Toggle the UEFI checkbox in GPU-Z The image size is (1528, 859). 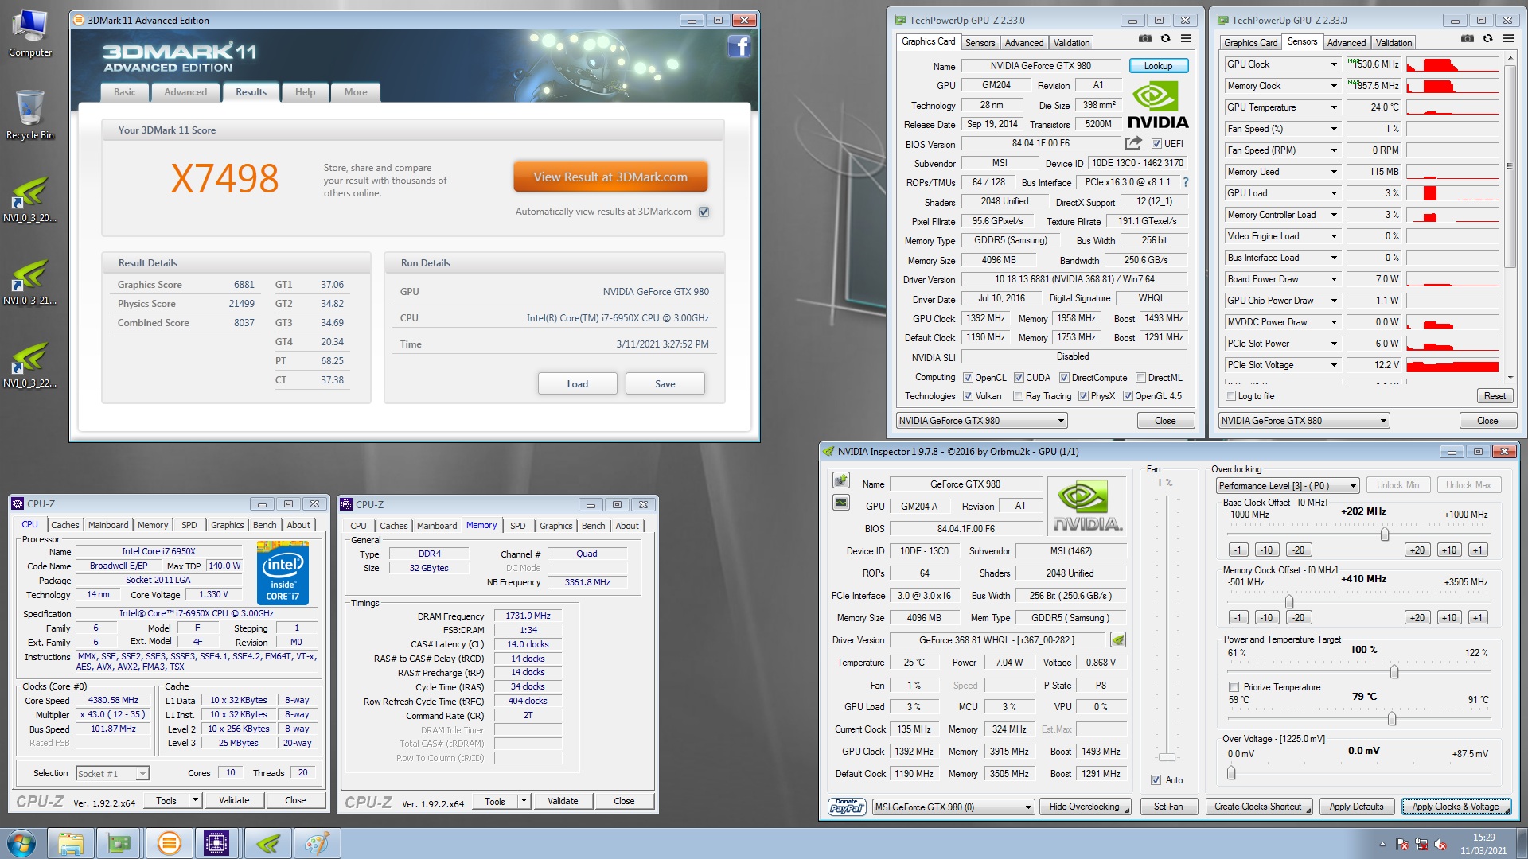(x=1156, y=144)
